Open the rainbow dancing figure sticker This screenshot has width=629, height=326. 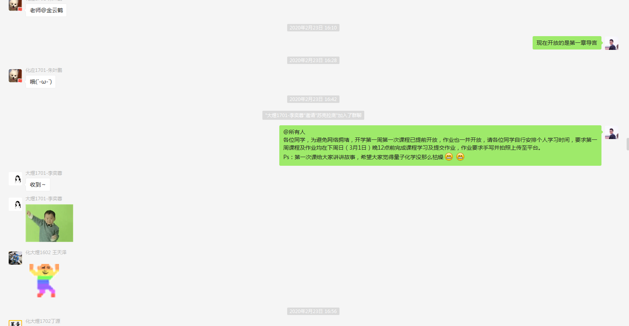pos(44,280)
